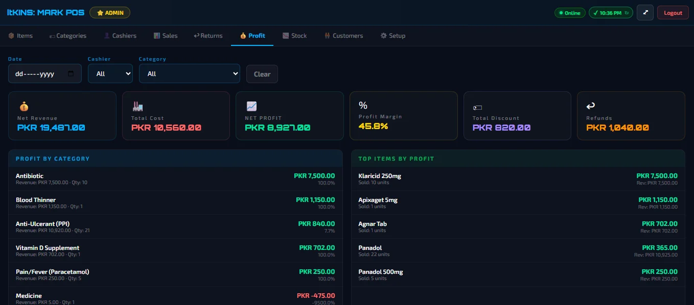Click the Clear filter button
The height and width of the screenshot is (305, 694).
[x=262, y=73]
